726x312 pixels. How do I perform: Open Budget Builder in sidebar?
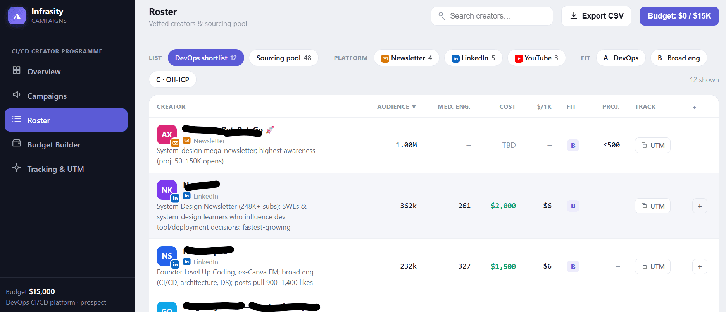[66, 145]
